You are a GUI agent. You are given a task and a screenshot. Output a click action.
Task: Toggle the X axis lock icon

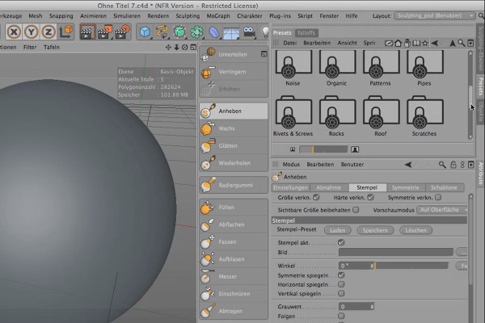(14, 31)
